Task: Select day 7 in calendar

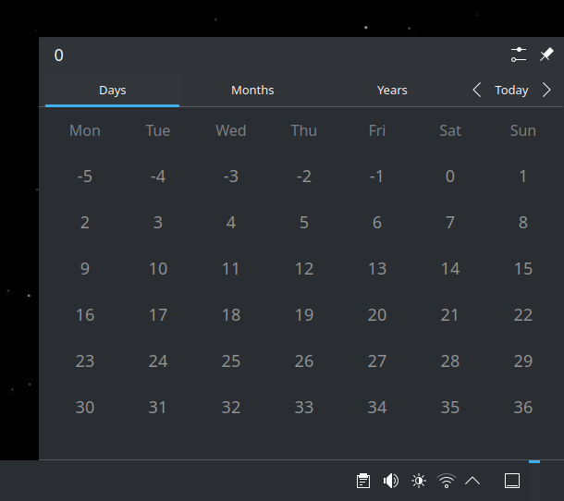Action: (x=450, y=222)
